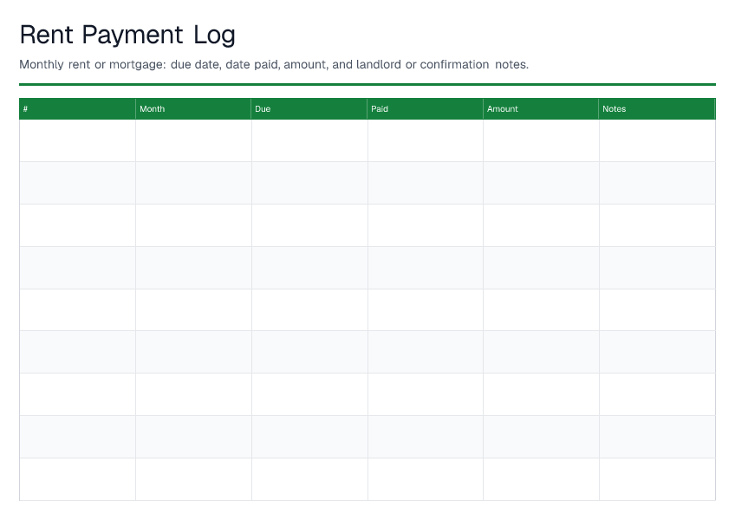The image size is (735, 520).
Task: Click the Rent Payment Log title
Action: click(x=127, y=36)
